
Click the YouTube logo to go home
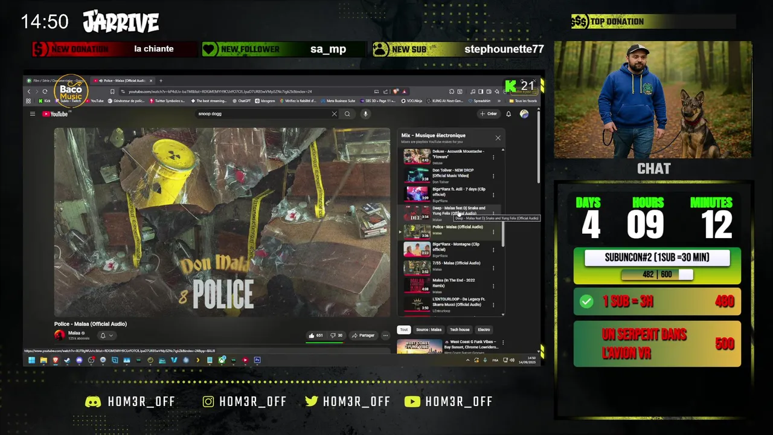(55, 114)
